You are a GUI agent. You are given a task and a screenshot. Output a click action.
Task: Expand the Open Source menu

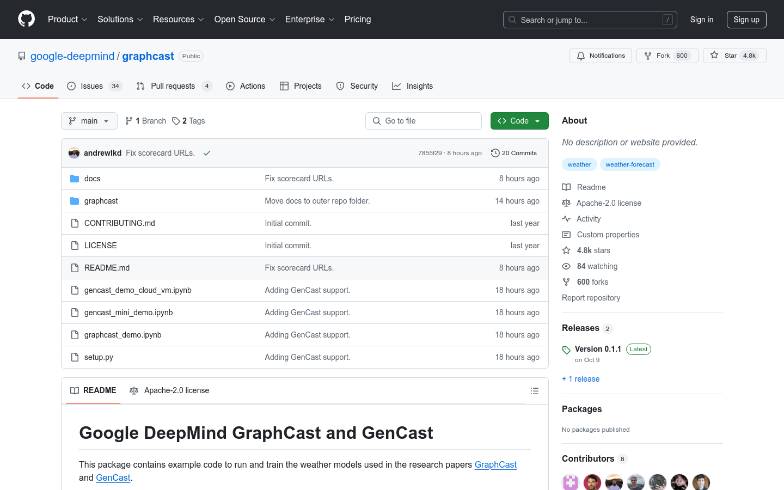[x=245, y=19]
